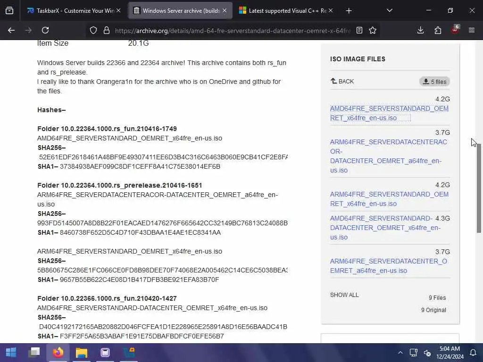
Task: Open the blue package app on taskbar
Action: pyautogui.click(x=129, y=353)
